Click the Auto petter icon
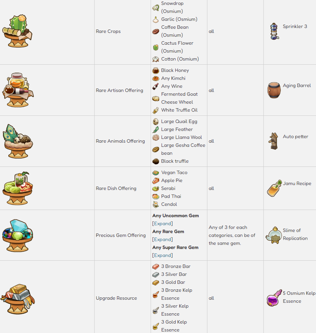Screen dimensions: 316x333 click(274, 141)
